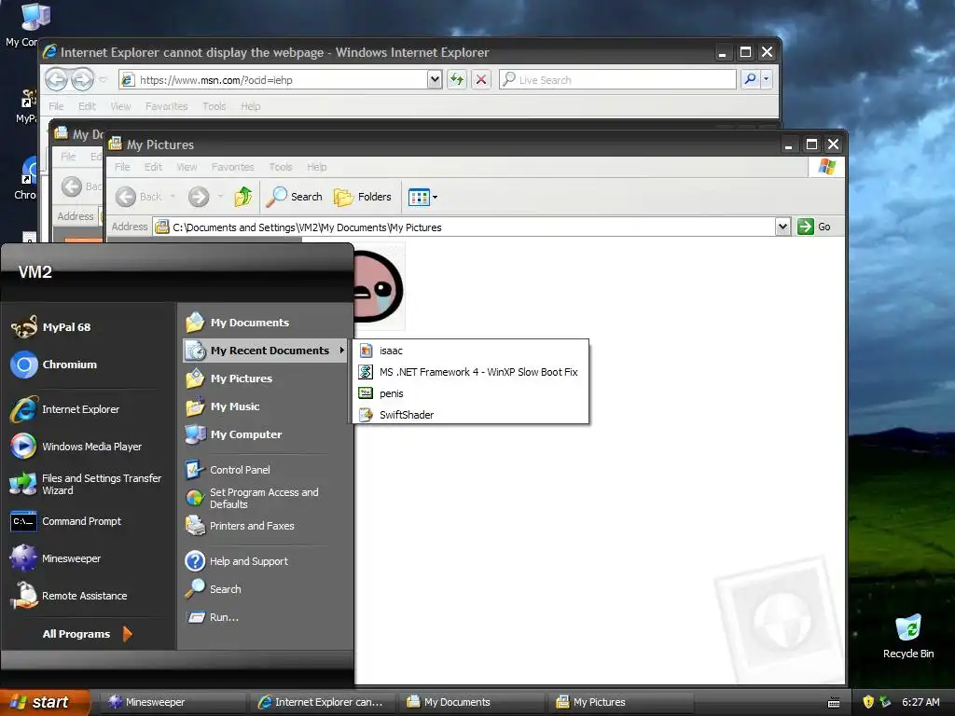
Task: Open Set Program Access and Defaults
Action: [x=252, y=498]
